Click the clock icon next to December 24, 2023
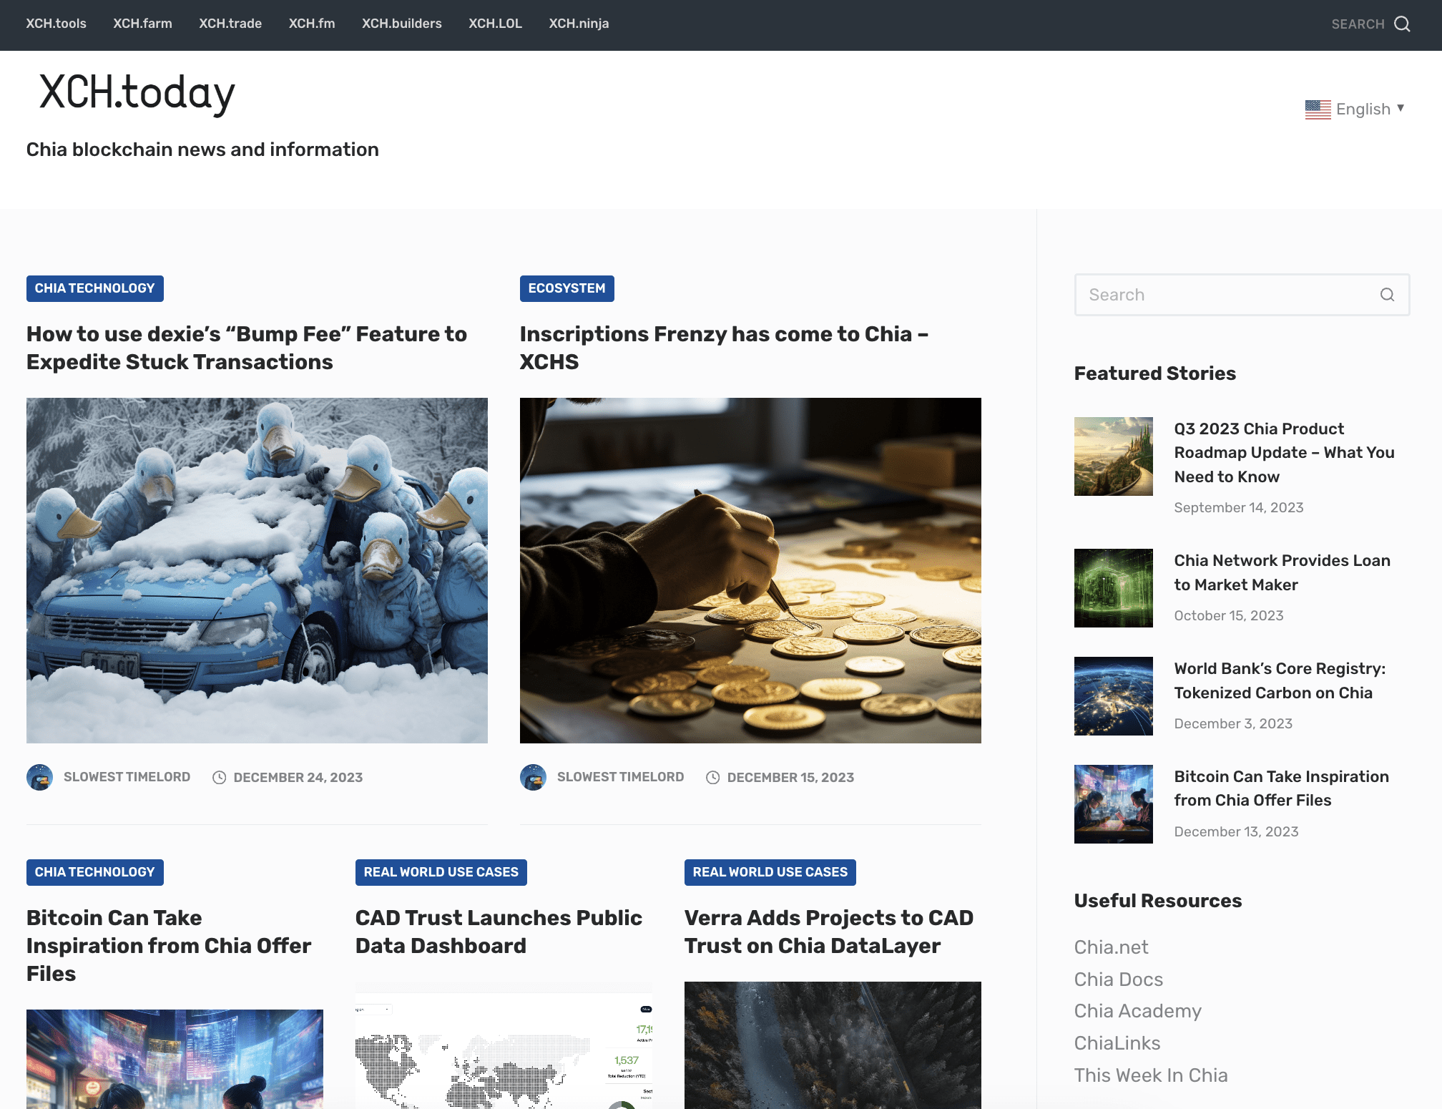The image size is (1442, 1109). click(219, 778)
